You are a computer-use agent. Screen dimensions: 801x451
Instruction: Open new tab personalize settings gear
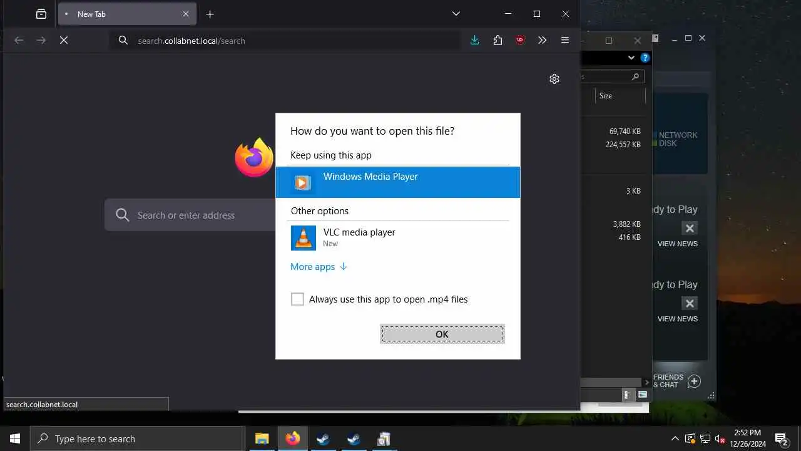point(554,79)
